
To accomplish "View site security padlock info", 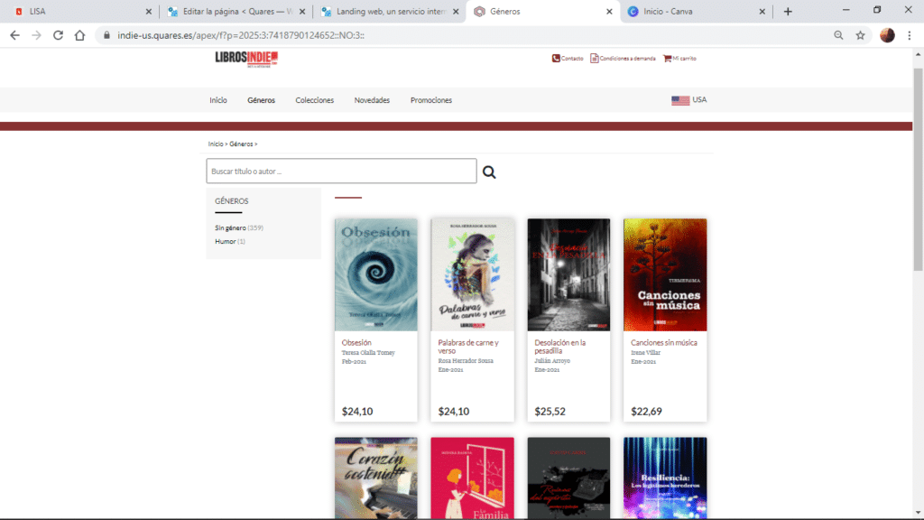I will (106, 35).
